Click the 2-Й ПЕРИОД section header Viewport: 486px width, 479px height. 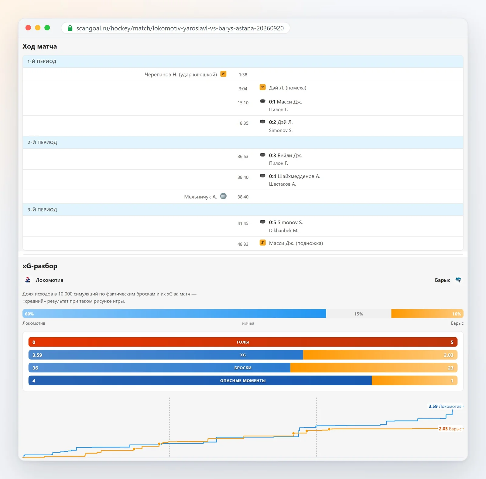243,142
